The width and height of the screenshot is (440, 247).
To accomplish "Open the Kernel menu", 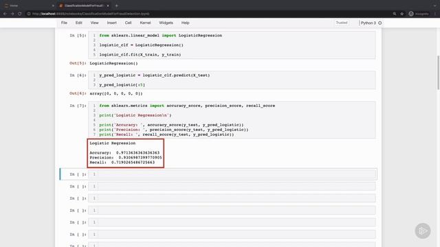I will 145,23.
